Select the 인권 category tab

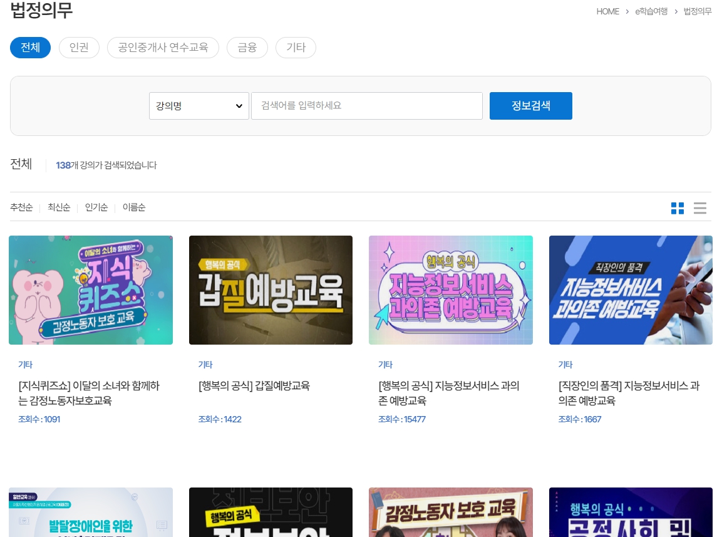pyautogui.click(x=79, y=48)
